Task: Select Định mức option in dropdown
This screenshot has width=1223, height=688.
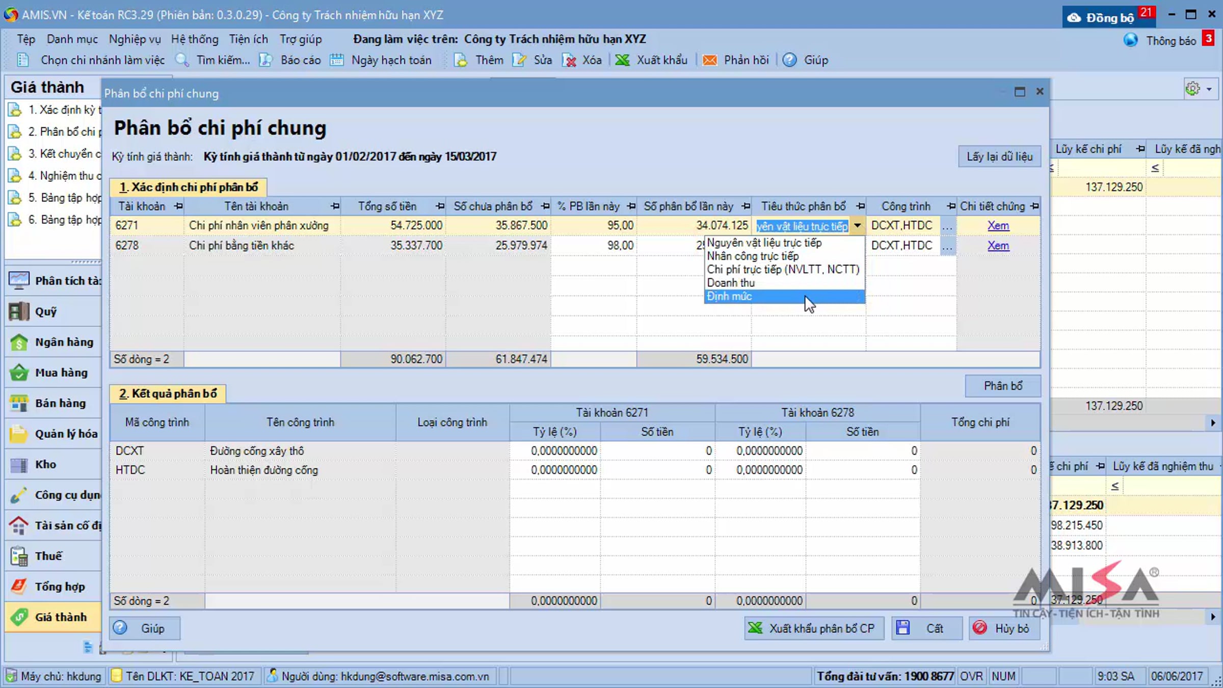Action: point(784,297)
